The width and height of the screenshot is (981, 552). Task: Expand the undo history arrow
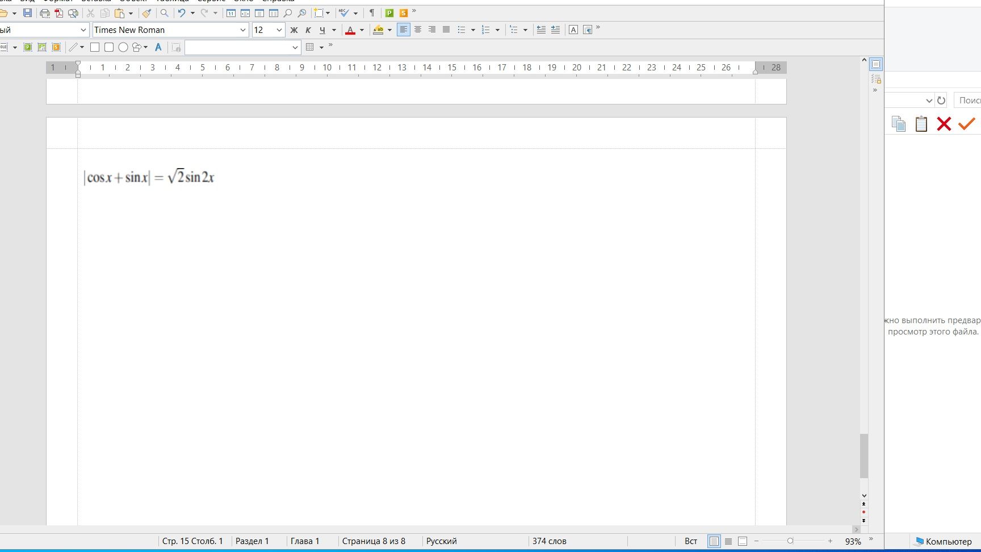[x=192, y=13]
